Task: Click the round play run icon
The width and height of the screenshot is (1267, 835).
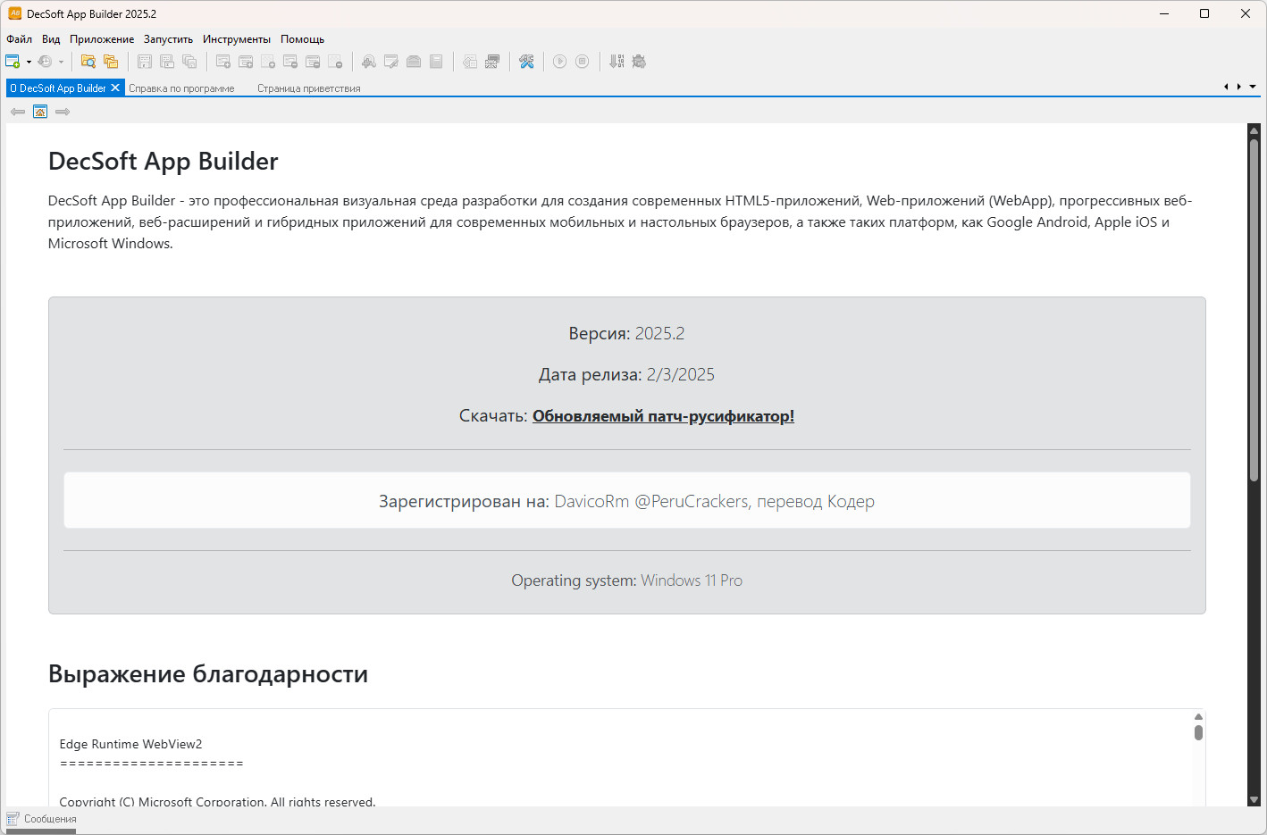Action: pyautogui.click(x=559, y=62)
